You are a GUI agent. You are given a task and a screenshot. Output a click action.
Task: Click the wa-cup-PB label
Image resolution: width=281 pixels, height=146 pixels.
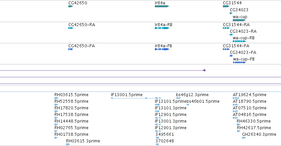coord(244,59)
